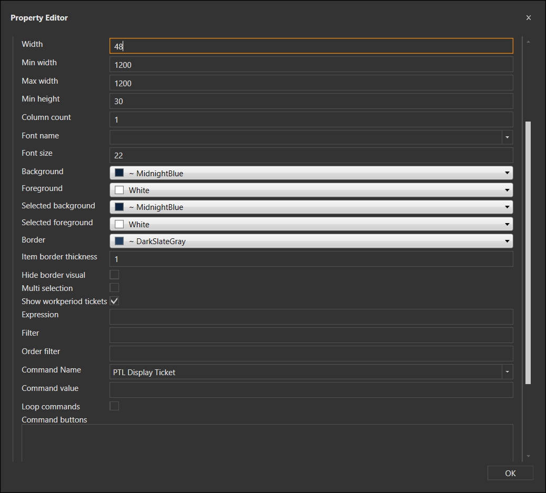Click the Column count field
Screen dimensions: 546x493
point(311,119)
